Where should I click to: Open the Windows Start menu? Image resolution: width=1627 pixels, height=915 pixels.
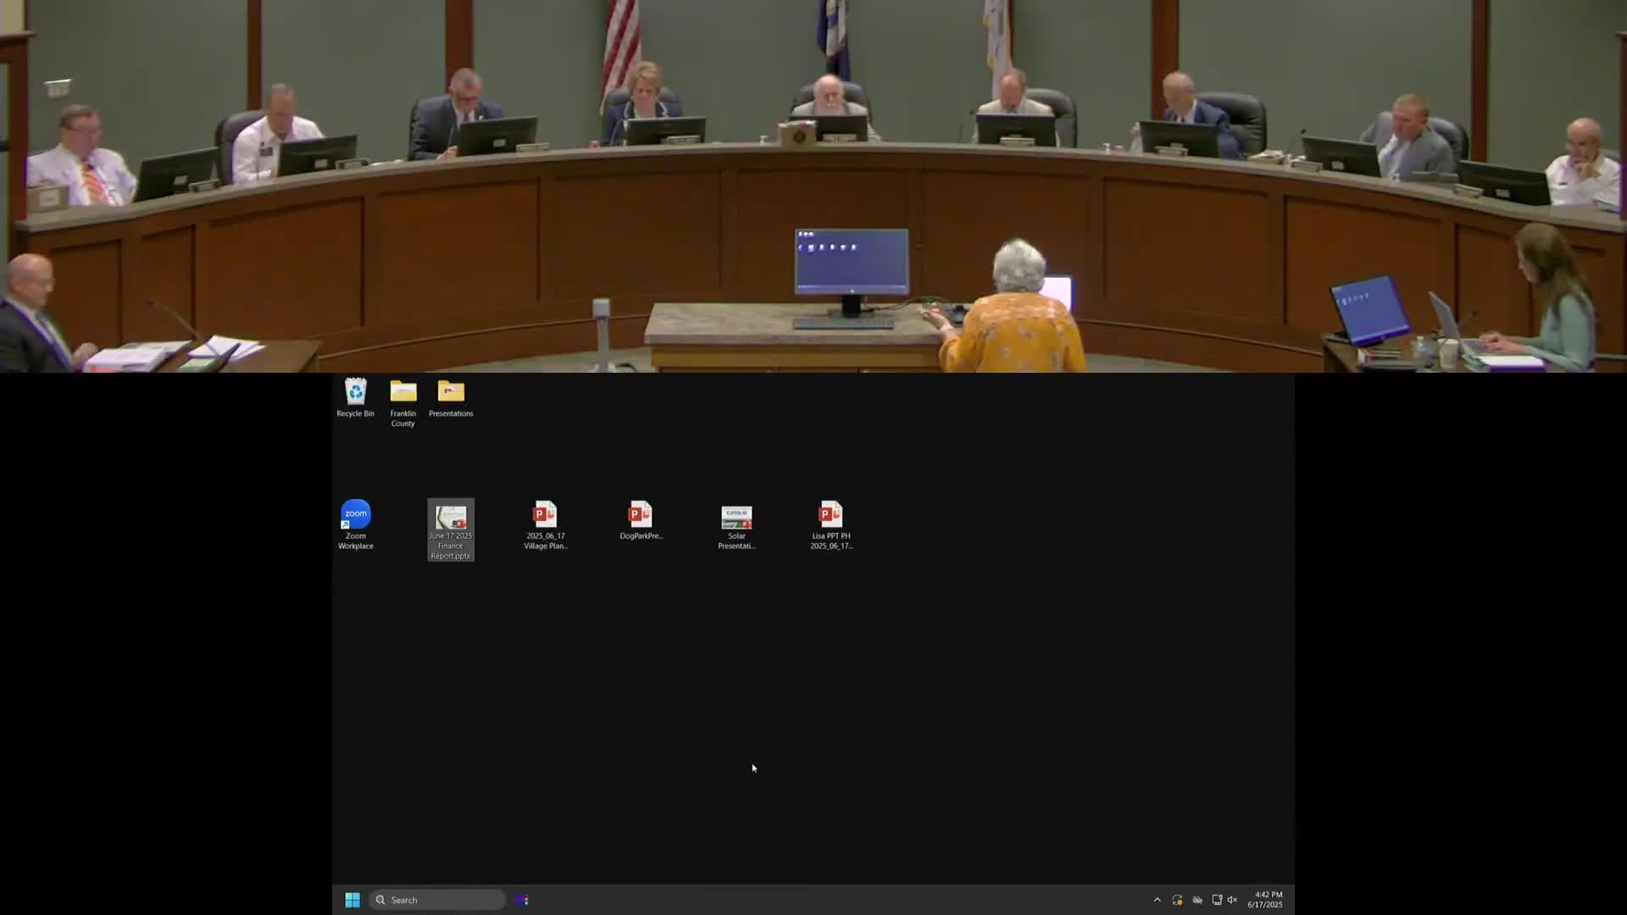(353, 900)
